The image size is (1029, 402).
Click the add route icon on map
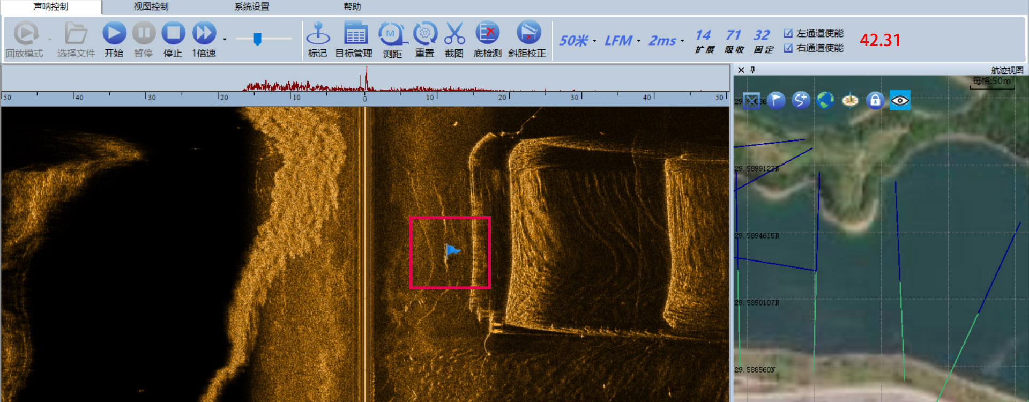(801, 100)
